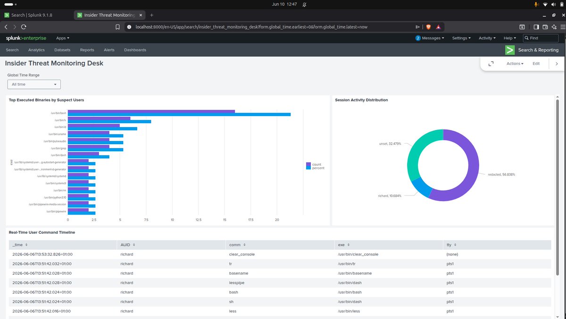Click the Edit dashboard button
Image resolution: width=566 pixels, height=319 pixels.
pyautogui.click(x=536, y=64)
